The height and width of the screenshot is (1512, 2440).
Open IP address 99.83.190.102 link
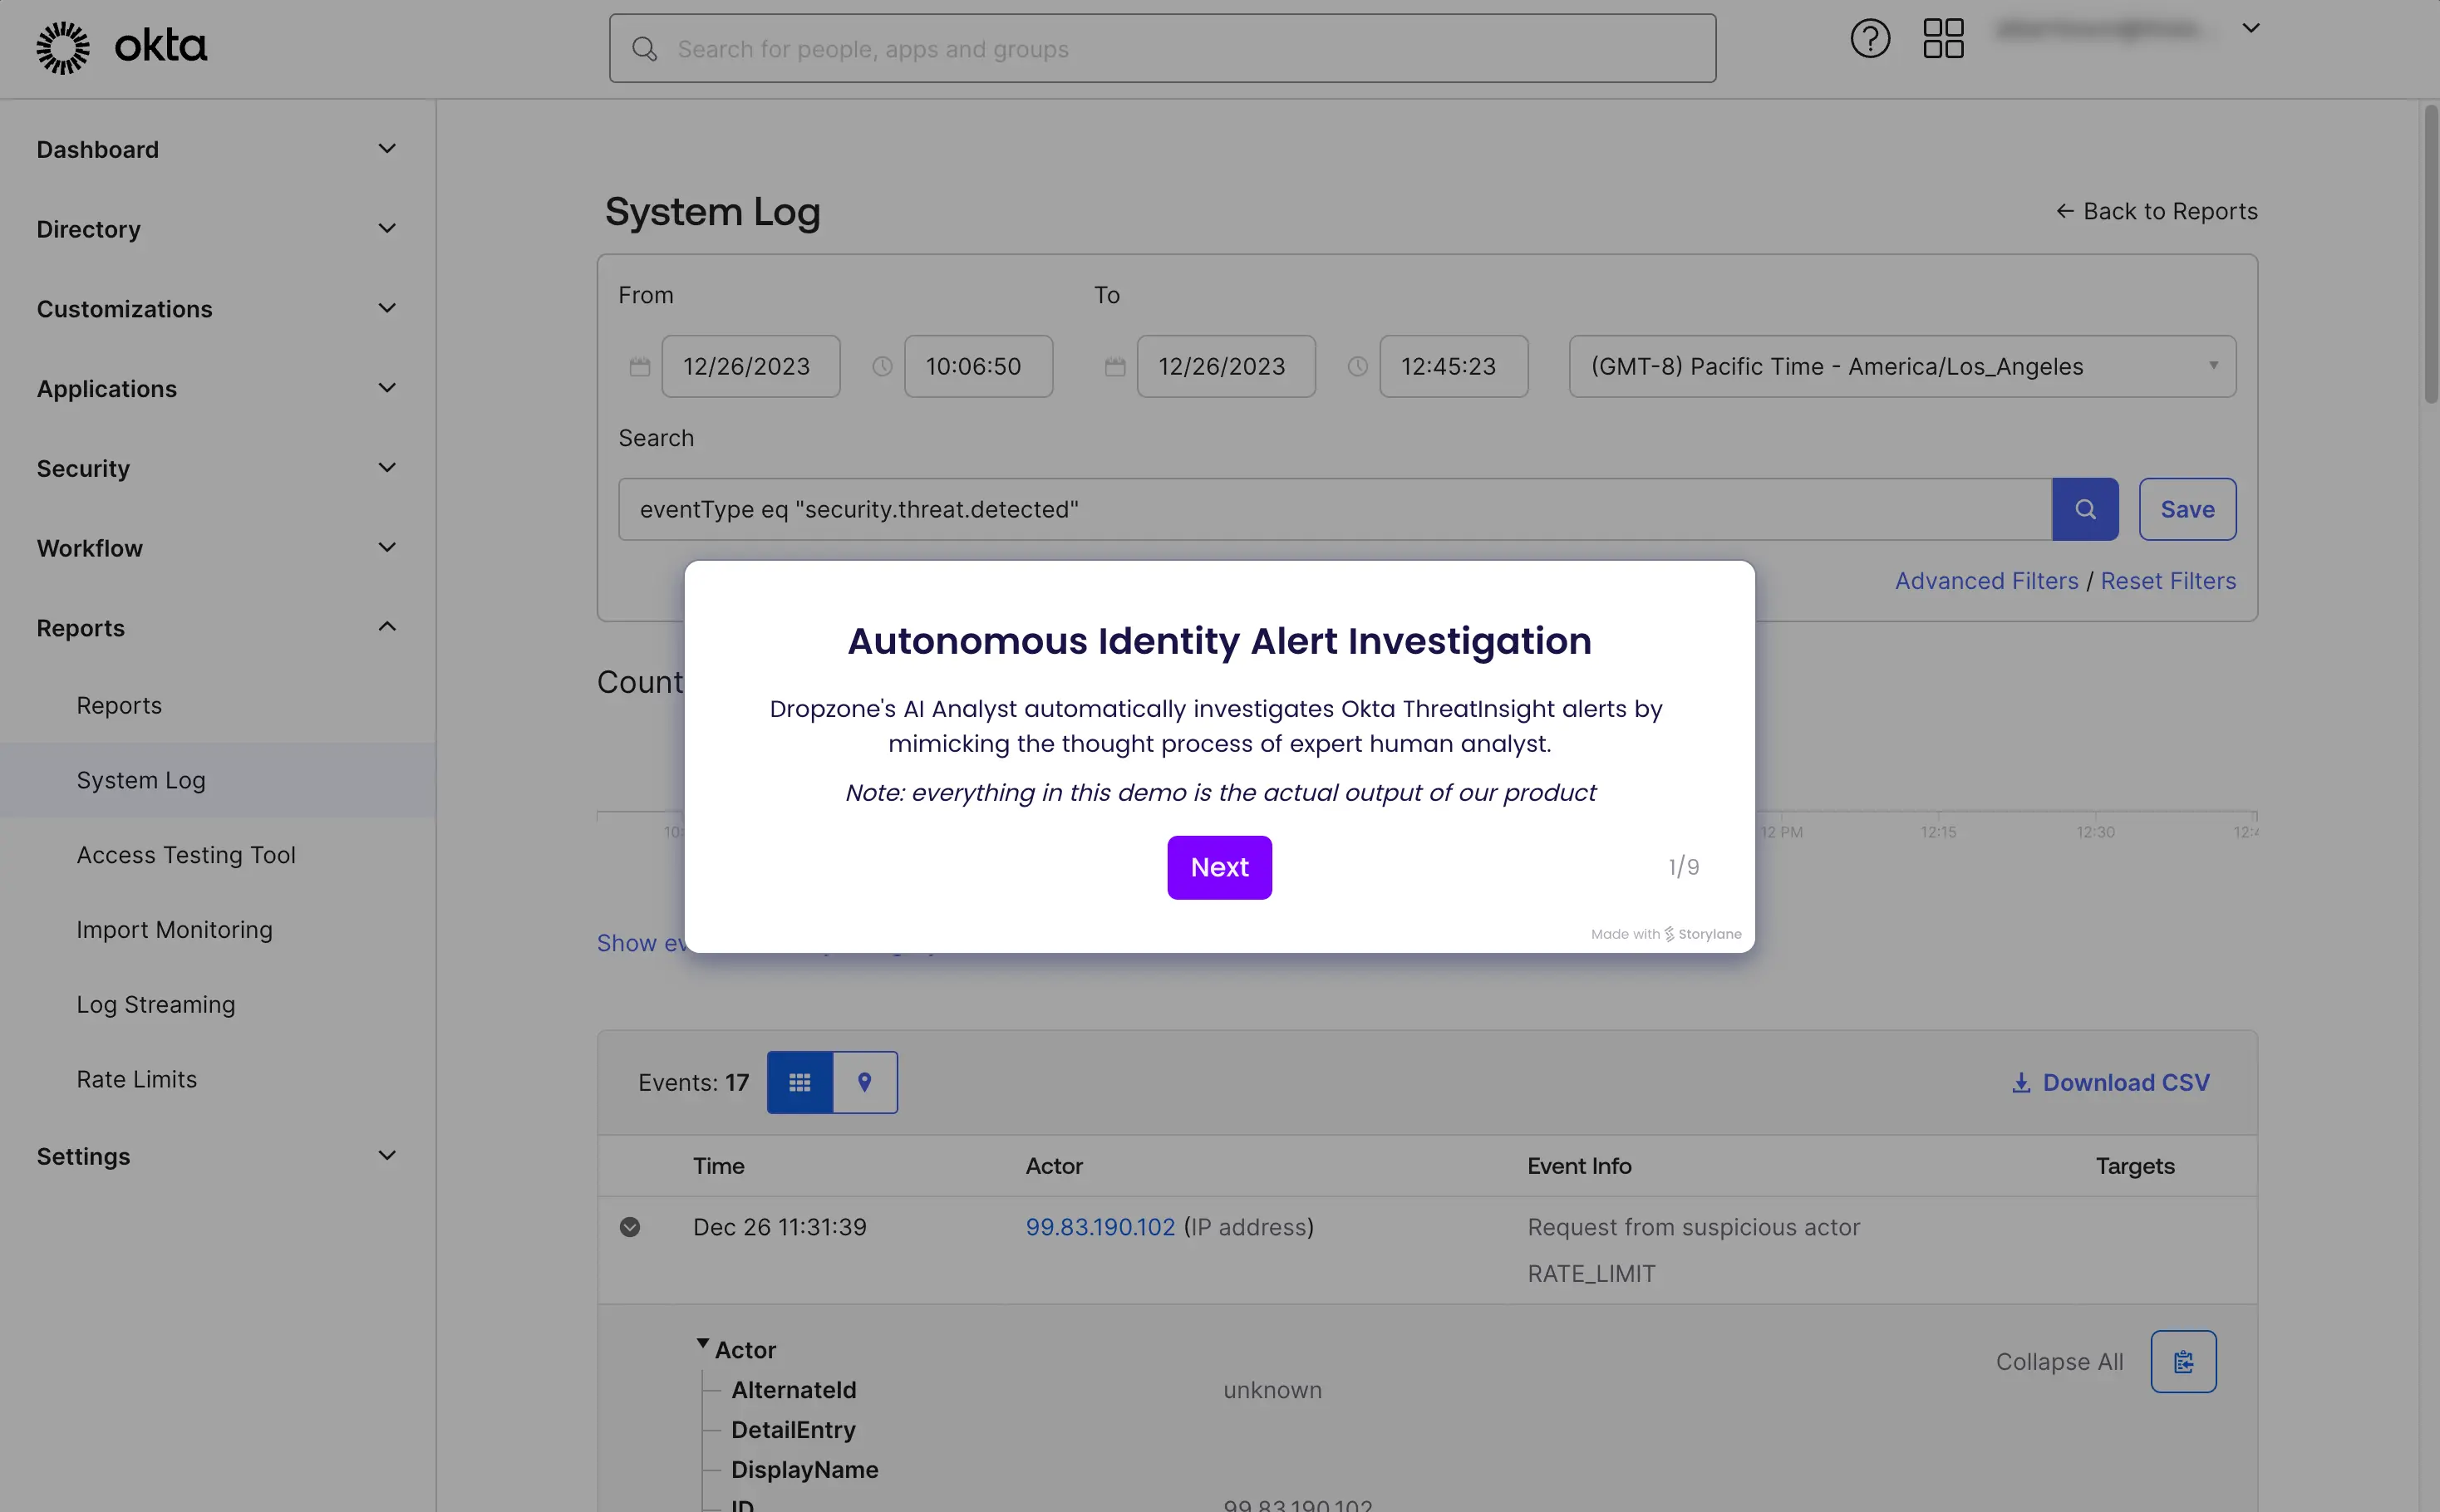(x=1099, y=1227)
